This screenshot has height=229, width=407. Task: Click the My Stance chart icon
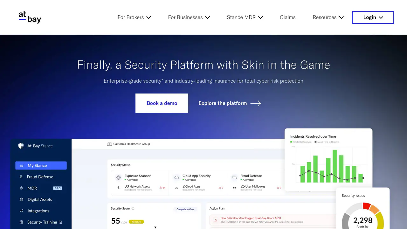(21, 165)
